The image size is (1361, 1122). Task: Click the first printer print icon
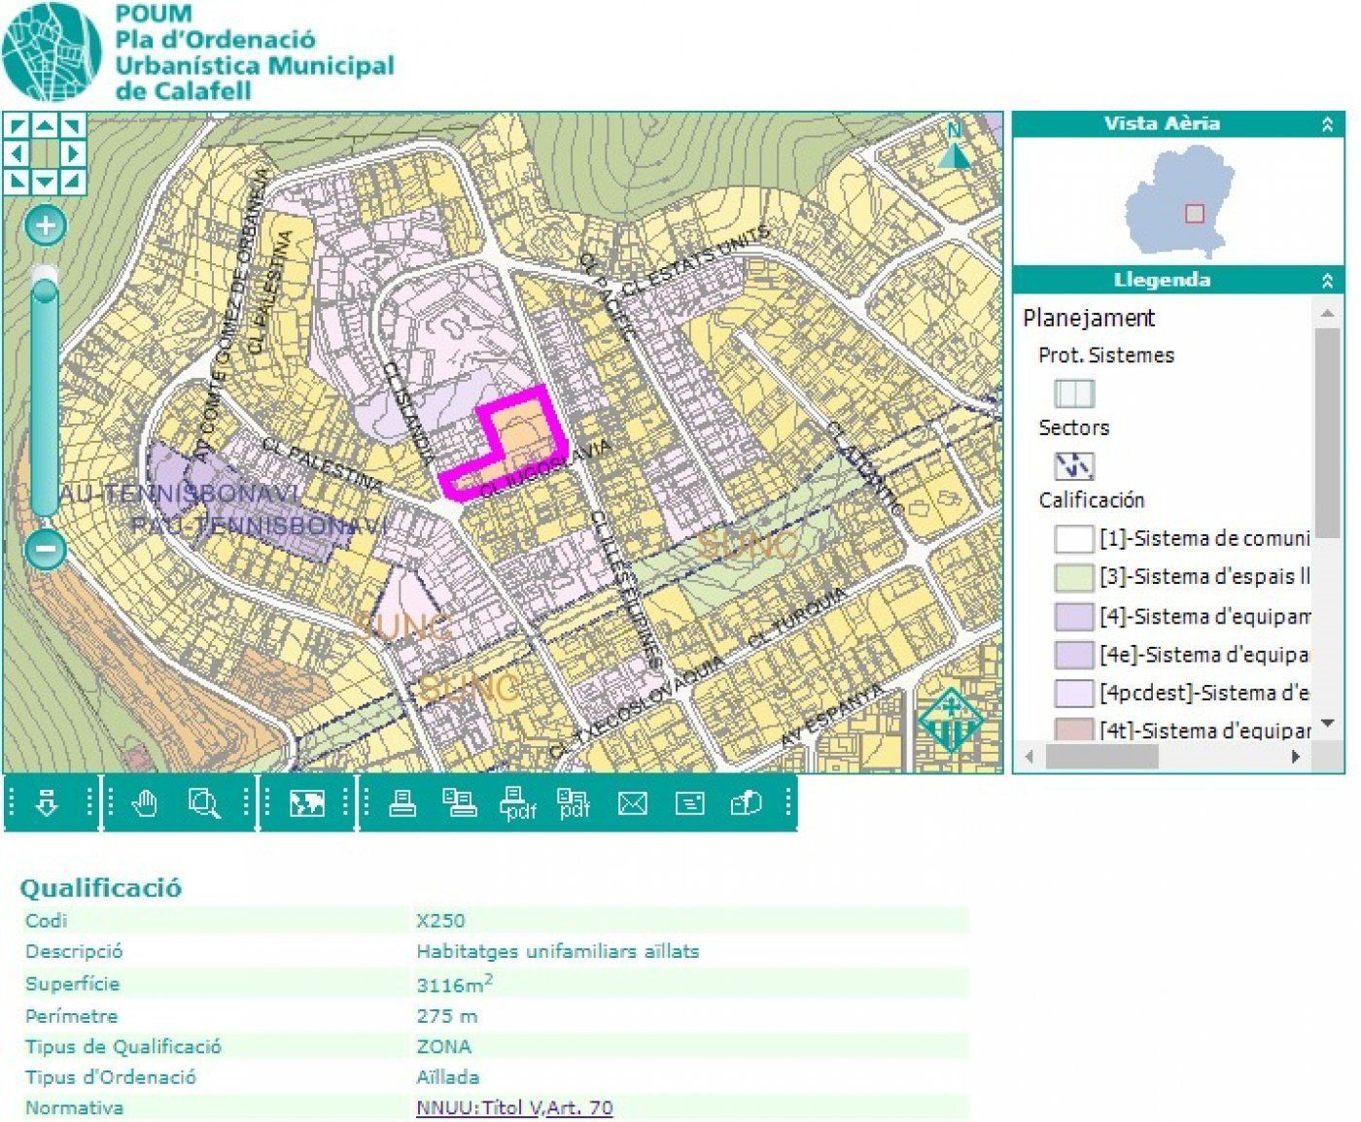click(x=402, y=803)
